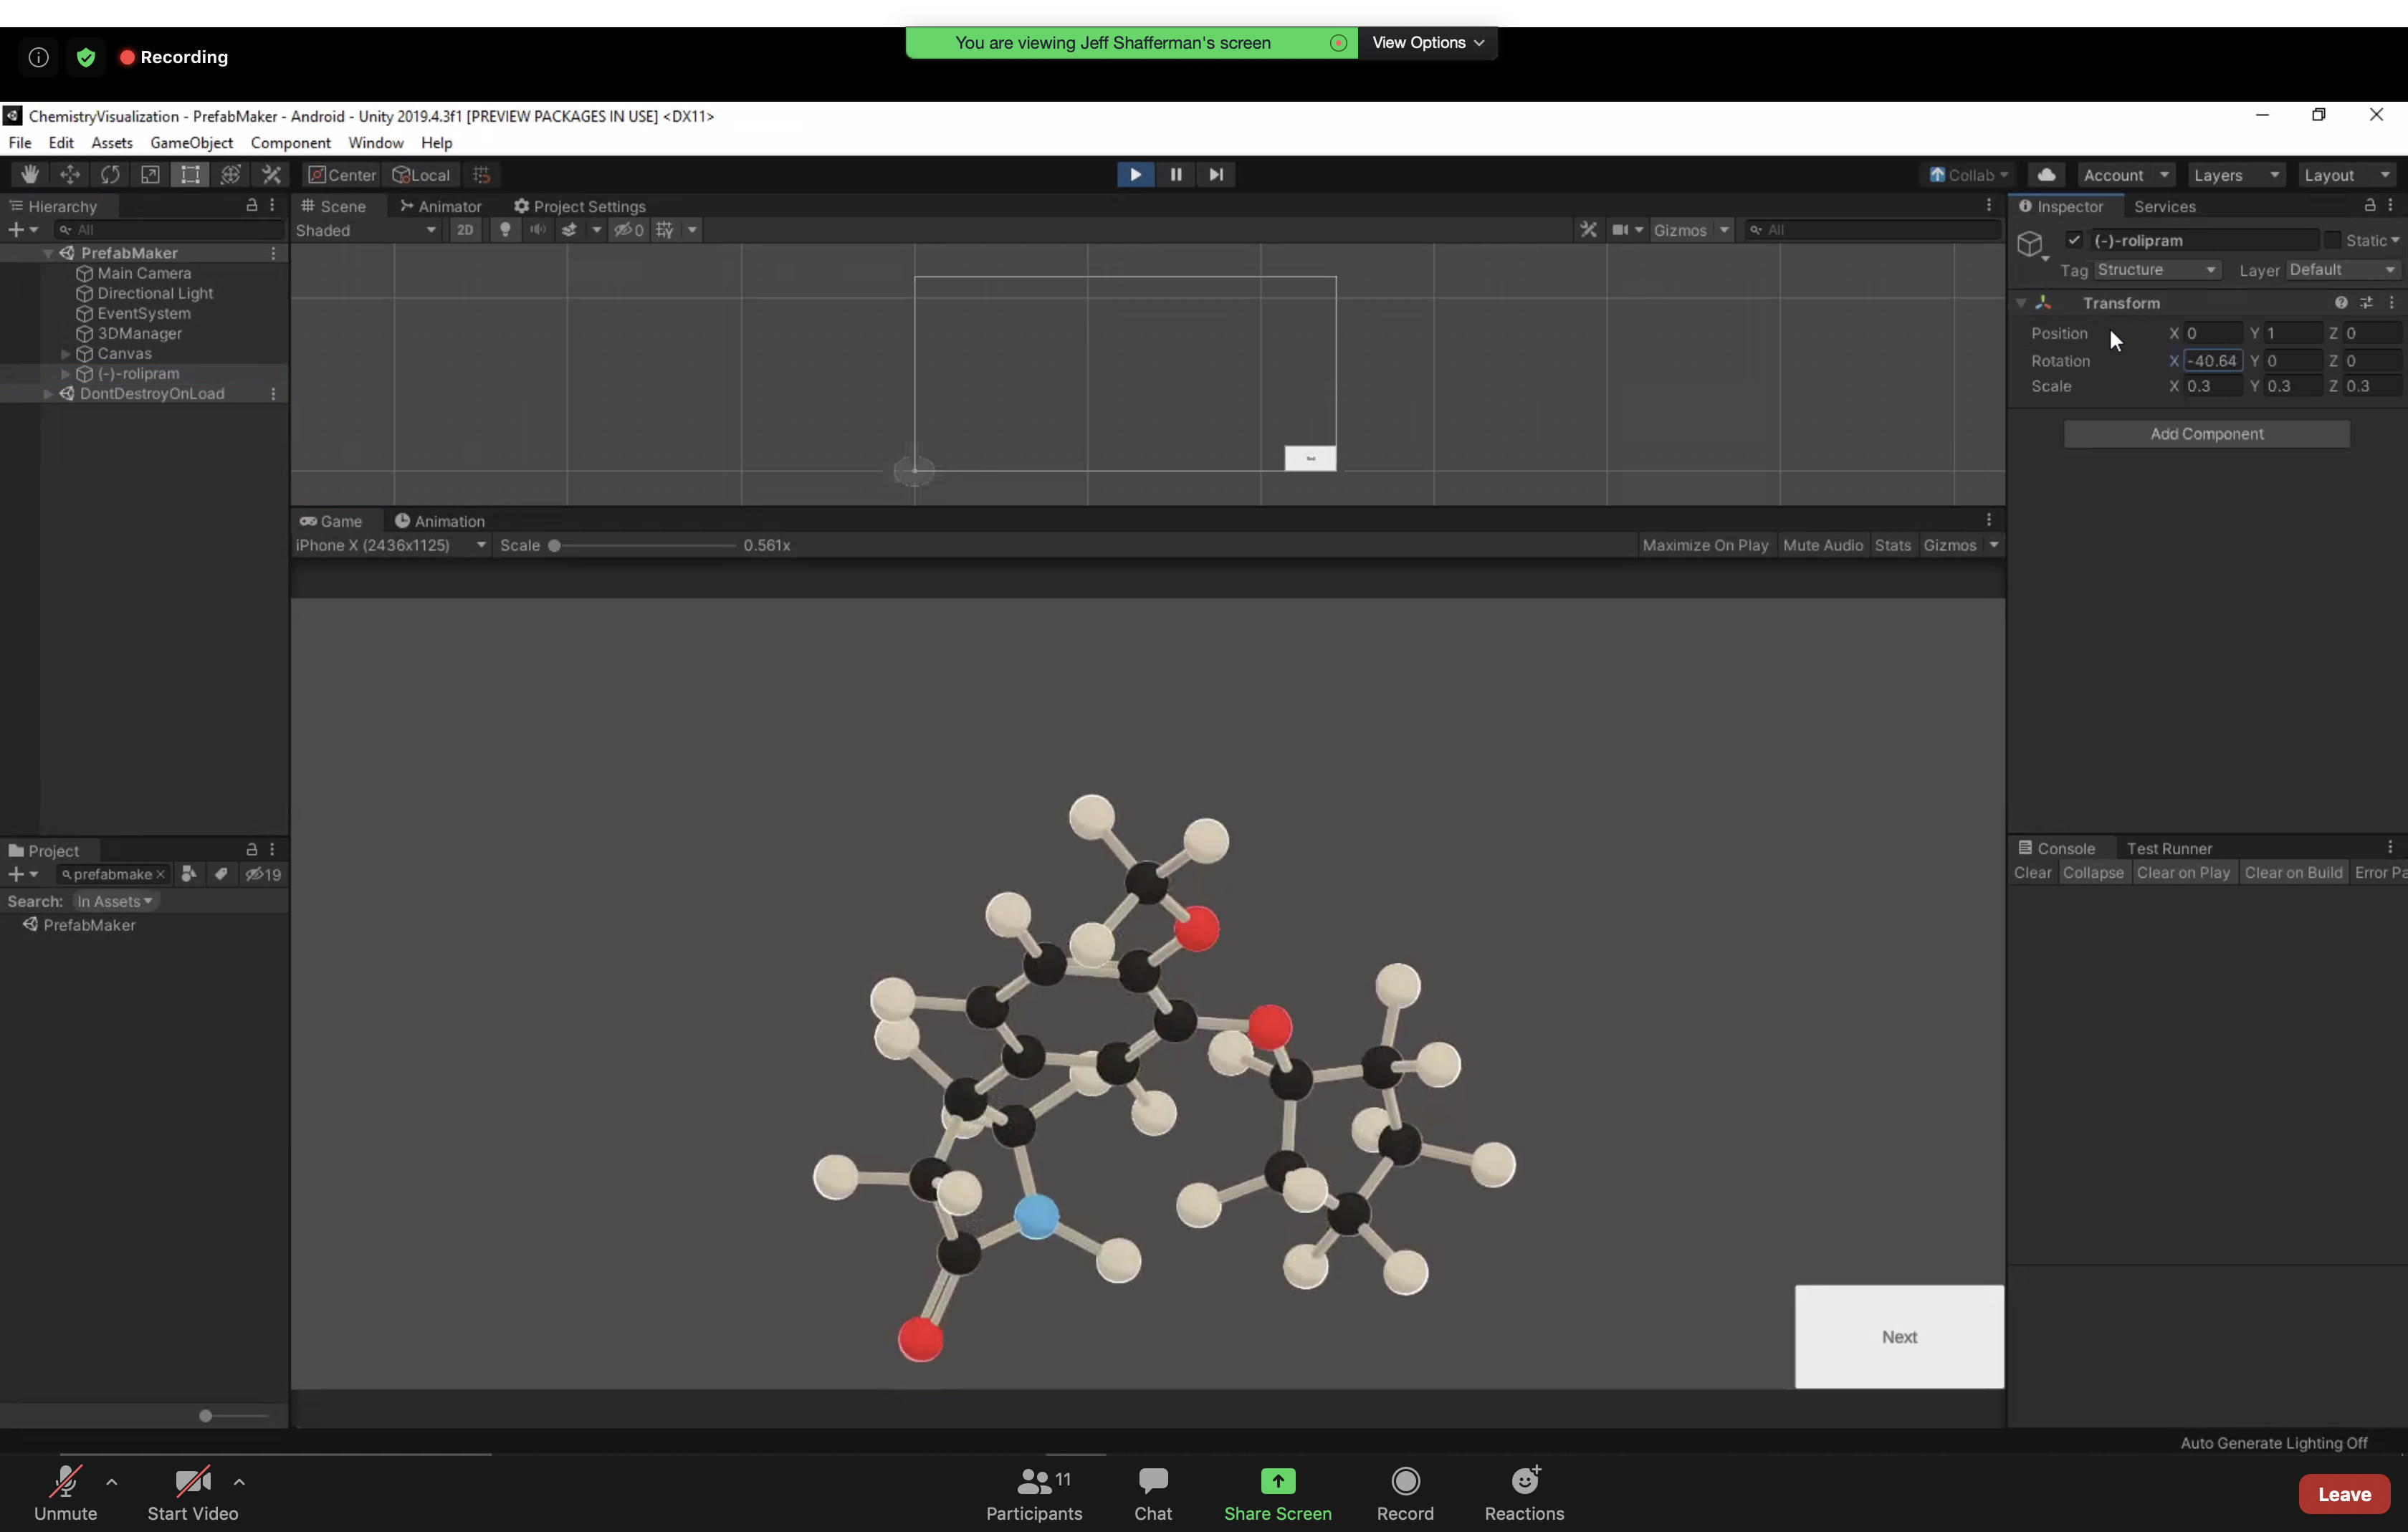This screenshot has height=1532, width=2408.
Task: Select the Scale tool
Action: pos(150,174)
